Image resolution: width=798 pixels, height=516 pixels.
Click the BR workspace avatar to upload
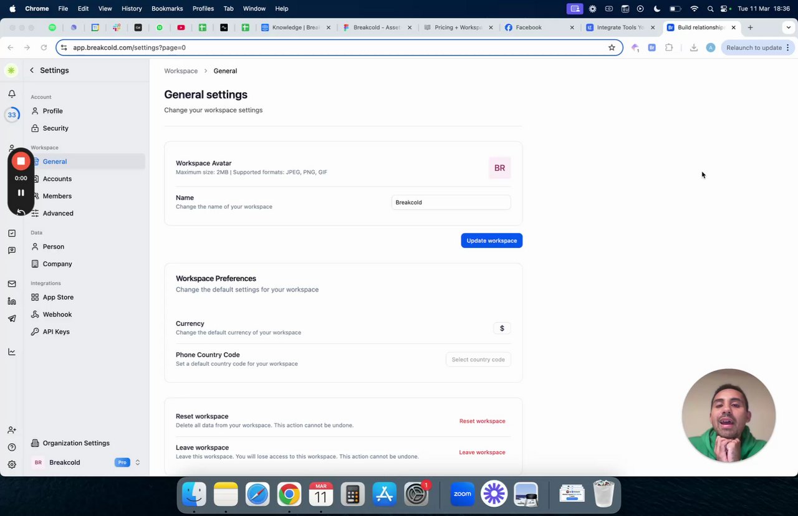pos(499,168)
